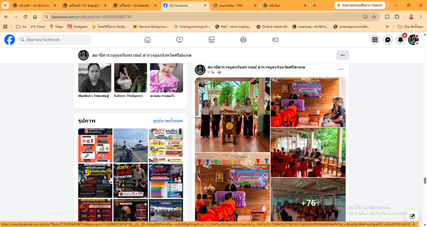Open Chrome extensions puzzle icon

pyautogui.click(x=397, y=17)
